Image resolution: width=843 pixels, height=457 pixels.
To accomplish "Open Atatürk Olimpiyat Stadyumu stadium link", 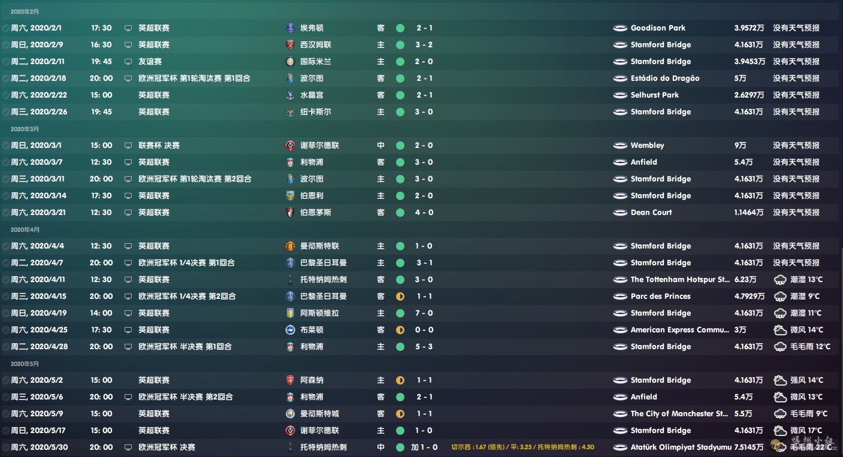I will click(681, 447).
